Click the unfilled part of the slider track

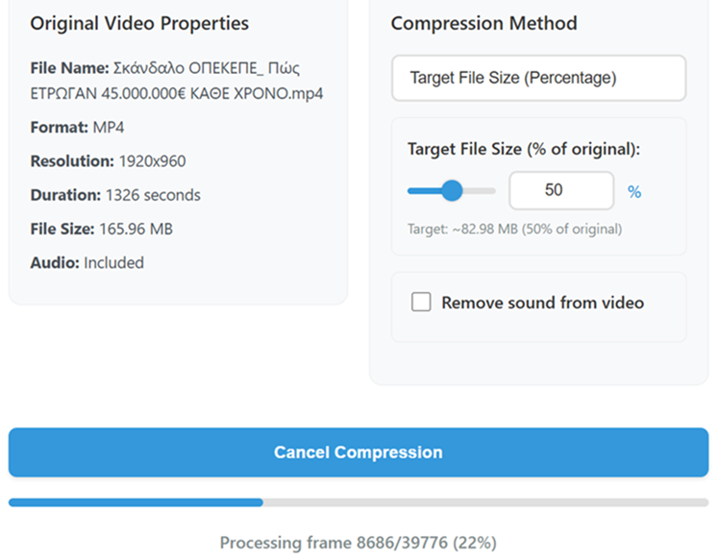[481, 191]
